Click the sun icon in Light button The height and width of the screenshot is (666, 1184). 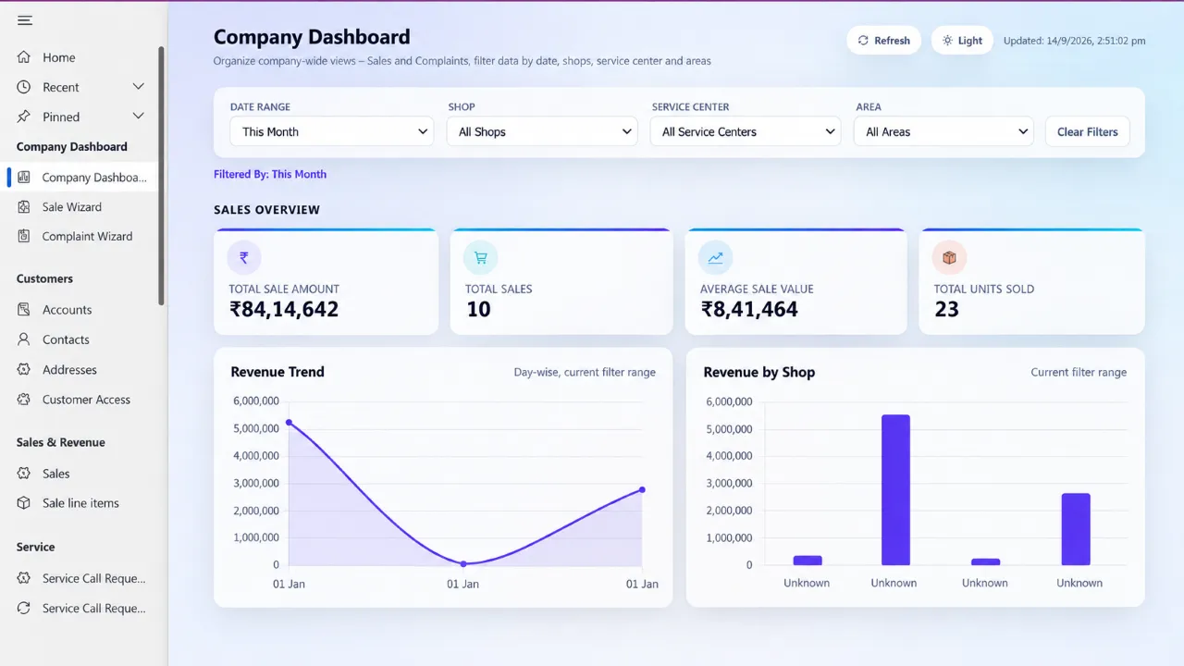click(947, 41)
